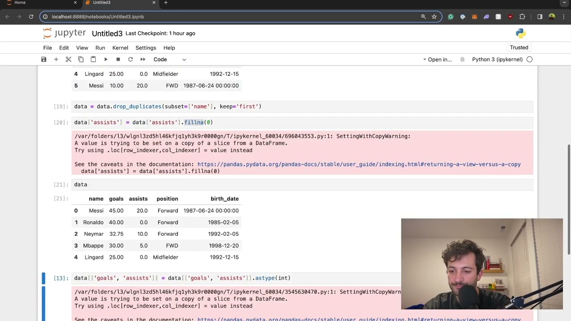Open the pandas docs link in cell 13 output

[x=359, y=319]
